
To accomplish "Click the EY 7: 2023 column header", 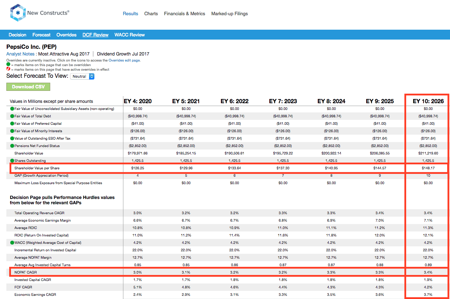I will [x=283, y=101].
